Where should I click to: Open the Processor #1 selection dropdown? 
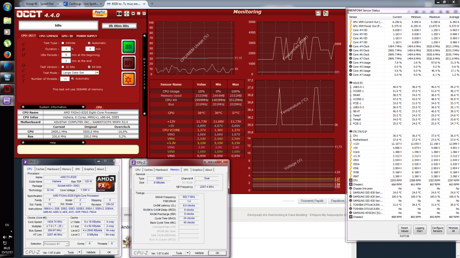pos(56,243)
